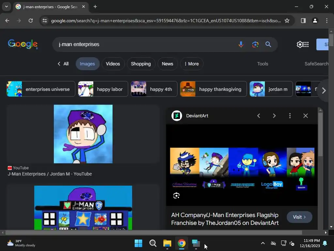The height and width of the screenshot is (251, 334).
Task: Open Google Lens search by image
Action: point(255,44)
